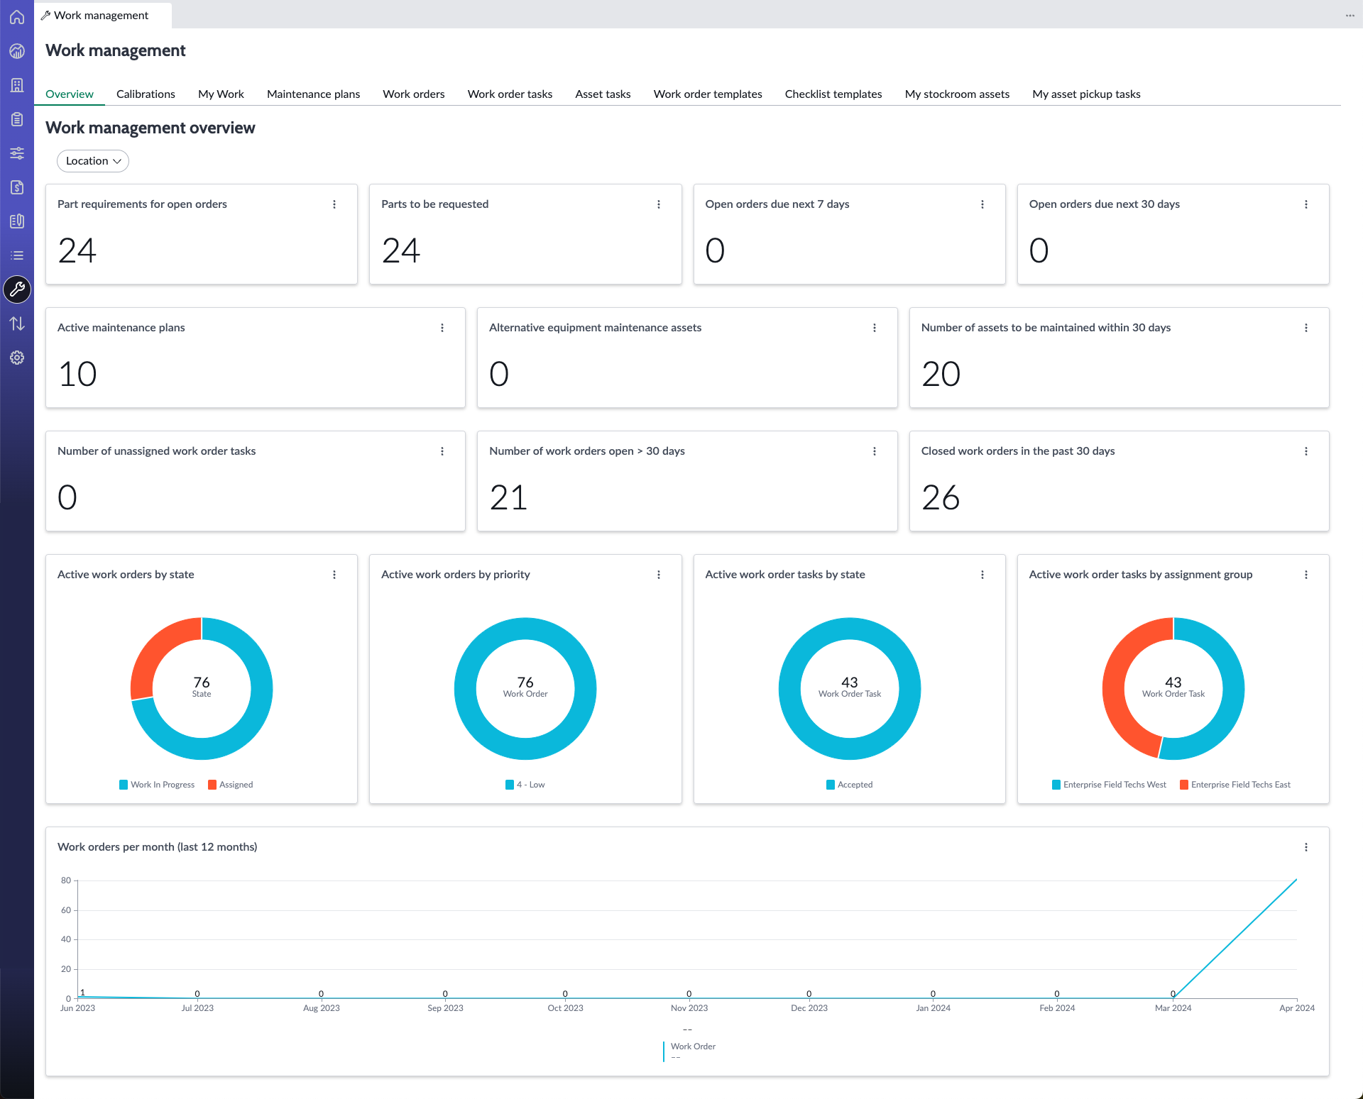Open options for unassigned work order tasks card

click(x=442, y=451)
